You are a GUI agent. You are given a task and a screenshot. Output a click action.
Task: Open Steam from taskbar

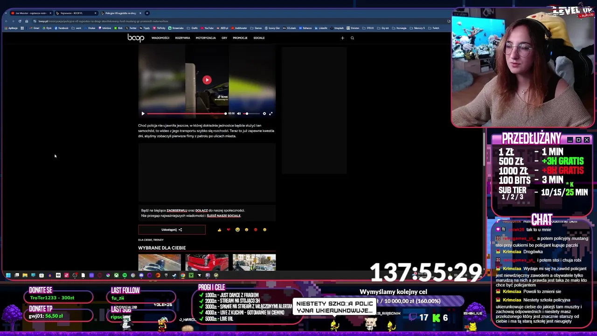pos(174,275)
